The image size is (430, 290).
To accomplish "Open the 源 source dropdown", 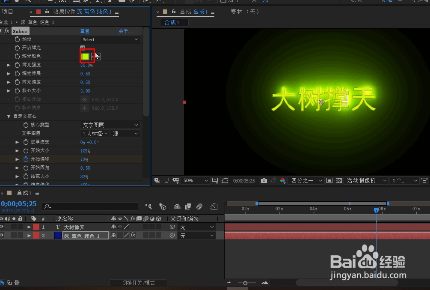I will [125, 134].
